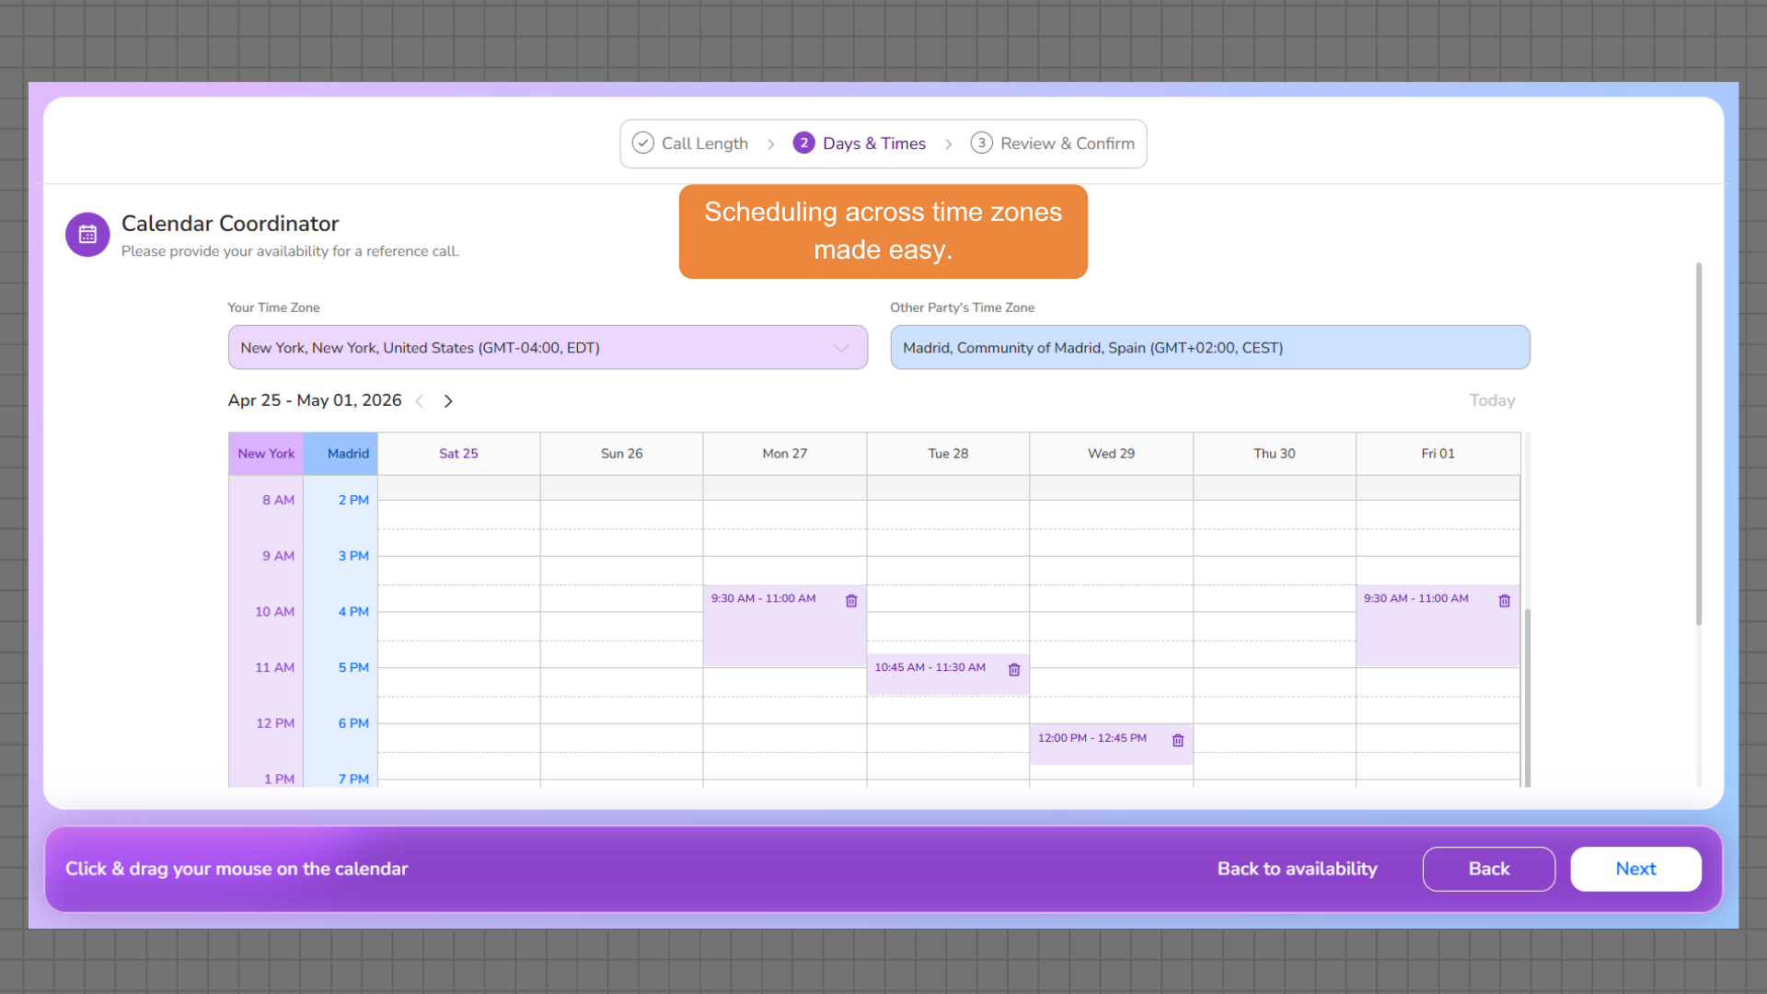The height and width of the screenshot is (994, 1767).
Task: Click the calendar grid scrollbar
Action: [x=1528, y=698]
